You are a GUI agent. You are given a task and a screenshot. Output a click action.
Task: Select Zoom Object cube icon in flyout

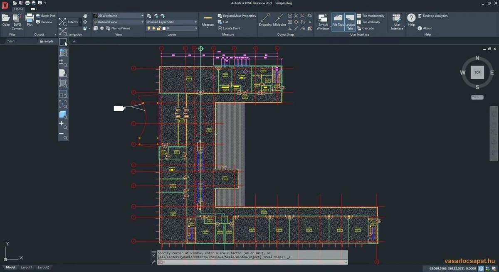(63, 115)
